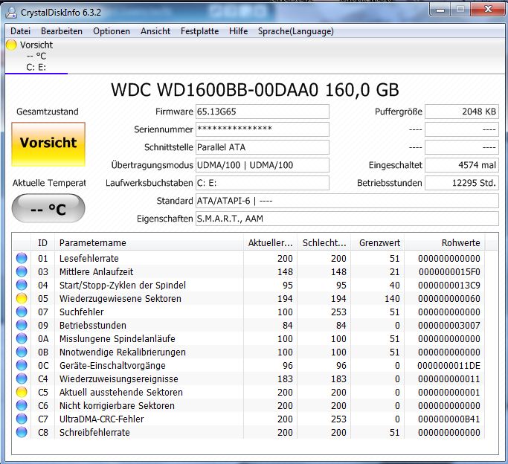Select Start/Stopp-Zyklen der Spindel text
The height and width of the screenshot is (464, 508).
click(123, 286)
